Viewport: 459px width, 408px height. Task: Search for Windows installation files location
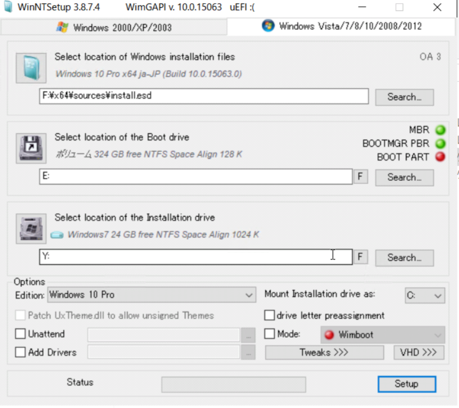404,97
